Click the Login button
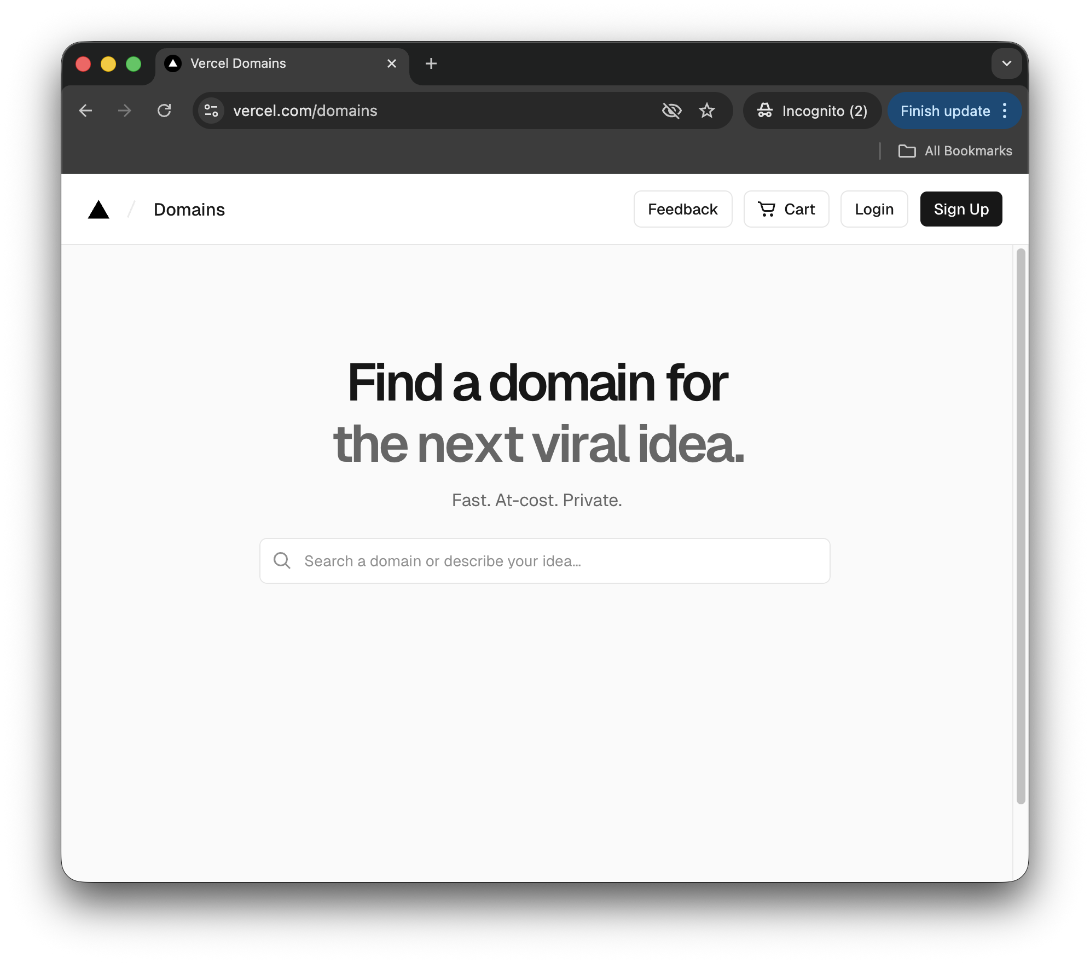 click(874, 210)
